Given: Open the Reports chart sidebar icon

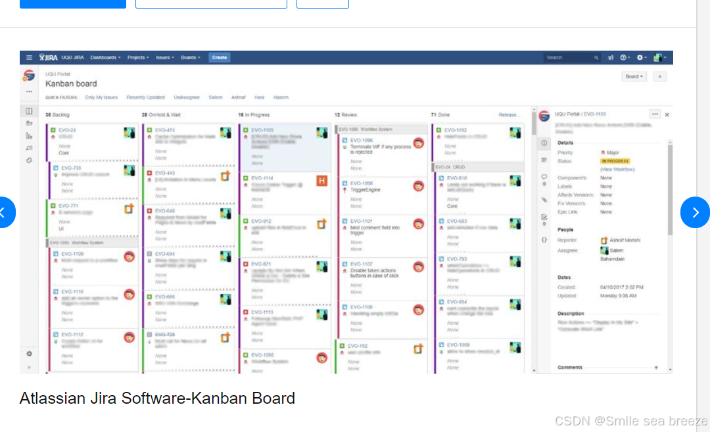Looking at the screenshot, I should pos(29,136).
